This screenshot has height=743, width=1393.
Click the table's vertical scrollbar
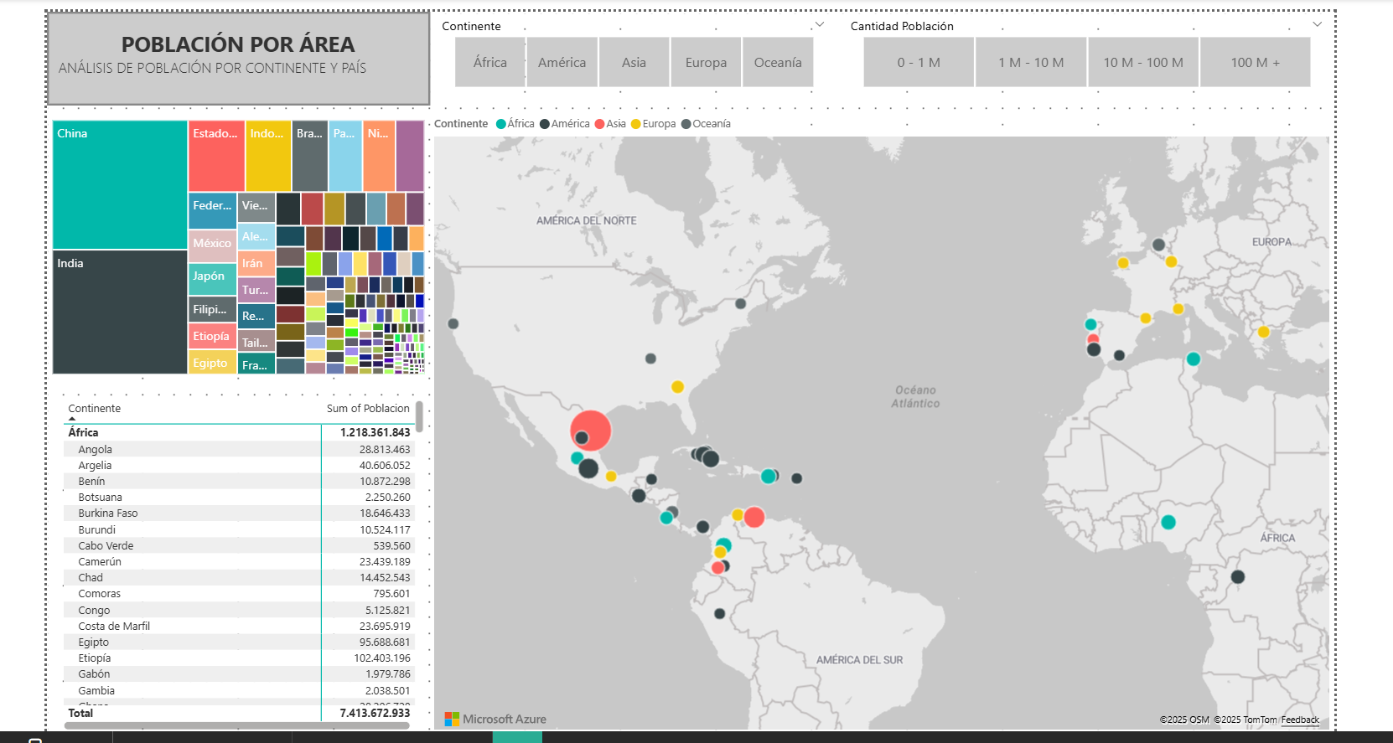419,416
